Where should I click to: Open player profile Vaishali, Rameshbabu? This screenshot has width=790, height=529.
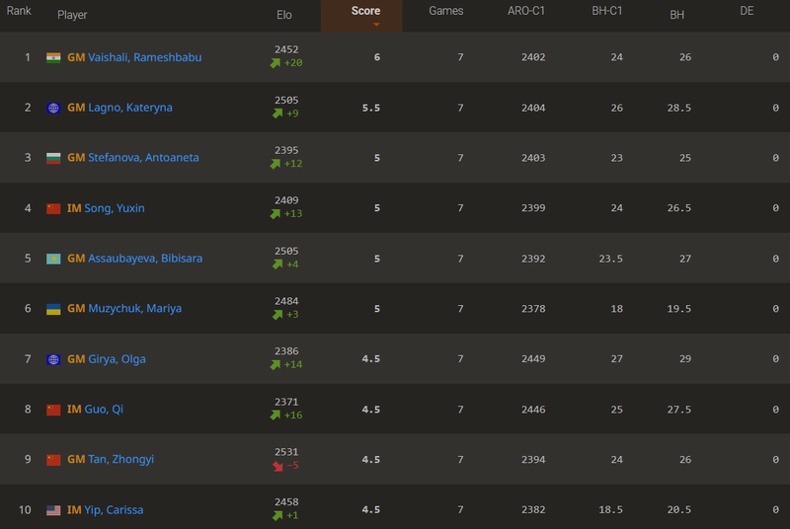144,57
